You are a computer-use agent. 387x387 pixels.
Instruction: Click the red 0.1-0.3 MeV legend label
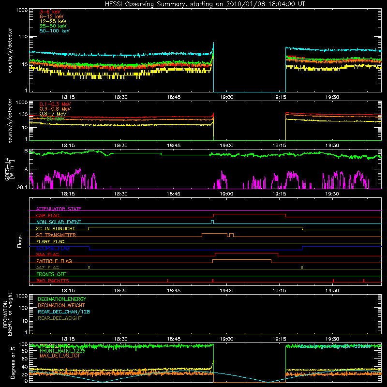55,104
